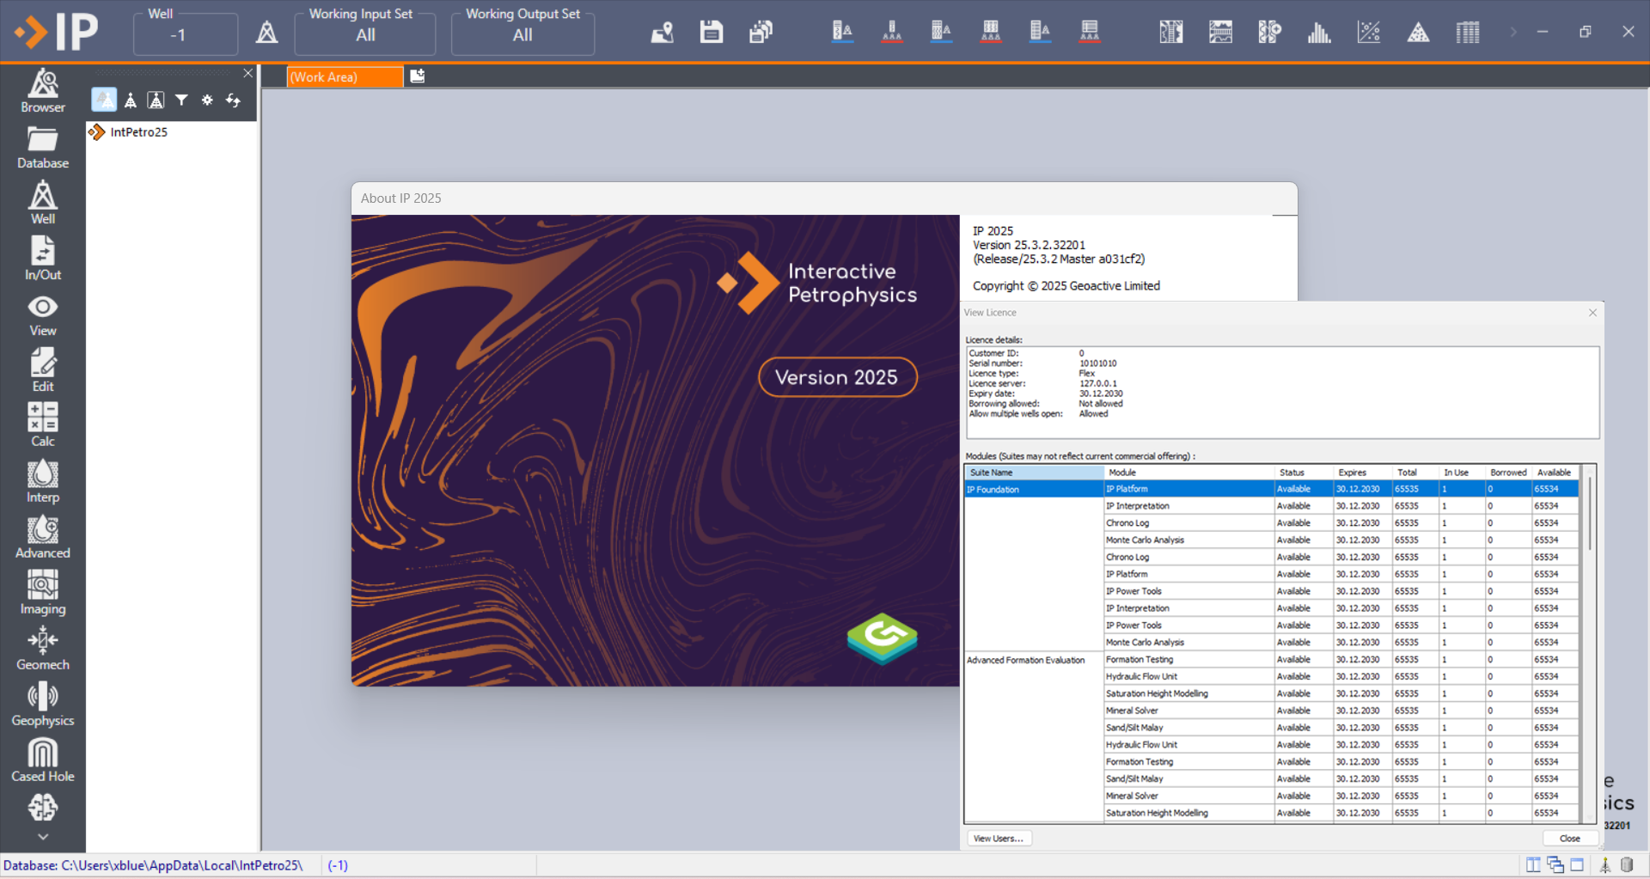Click the tile windows status bar icon
1650x879 pixels.
pos(1533,865)
